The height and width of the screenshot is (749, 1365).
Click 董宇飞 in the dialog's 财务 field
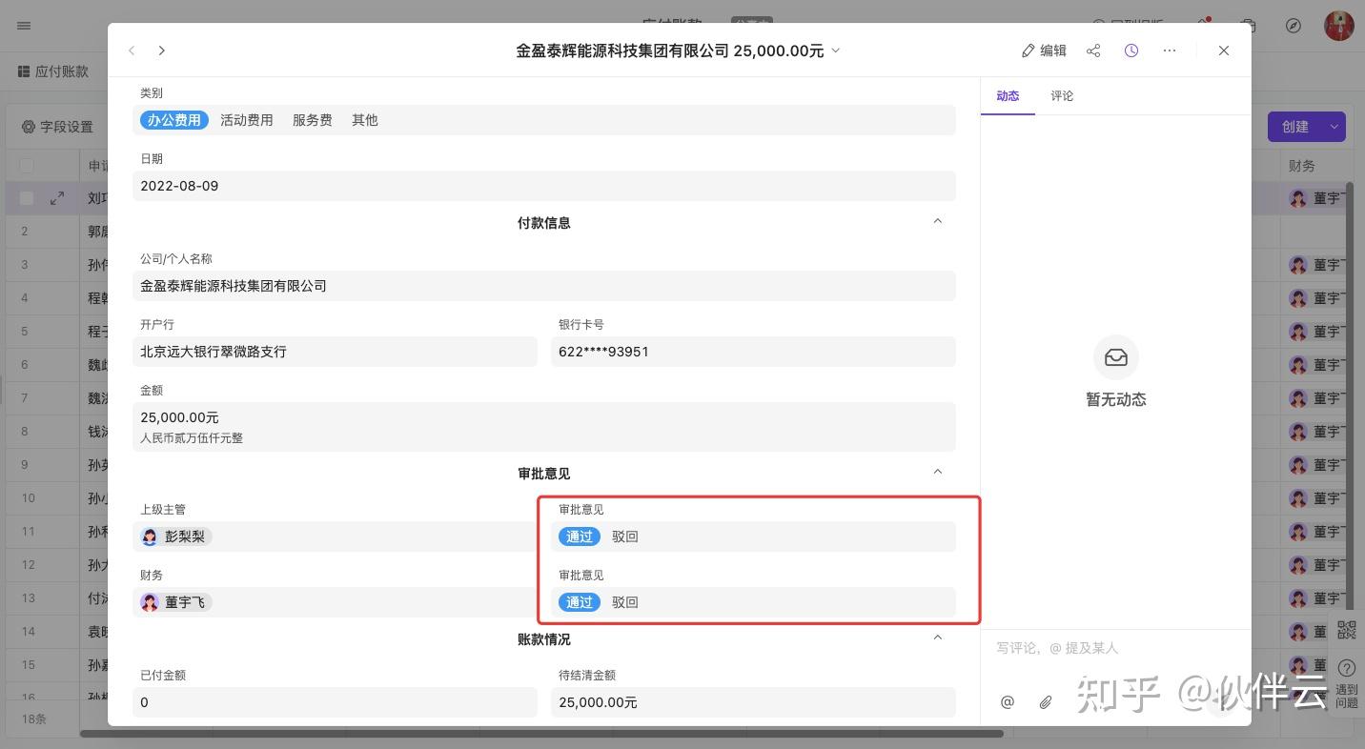tap(175, 602)
